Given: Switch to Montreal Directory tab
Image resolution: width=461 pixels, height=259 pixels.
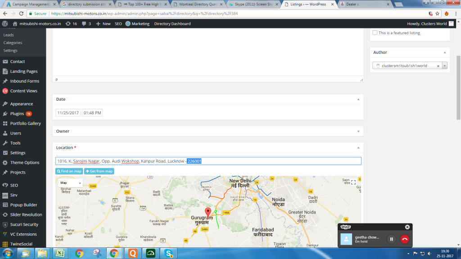Looking at the screenshot, I should click(x=198, y=4).
